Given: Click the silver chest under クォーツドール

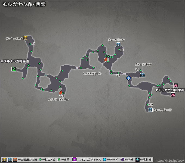Looking at the screenshot, I should pos(118,45).
